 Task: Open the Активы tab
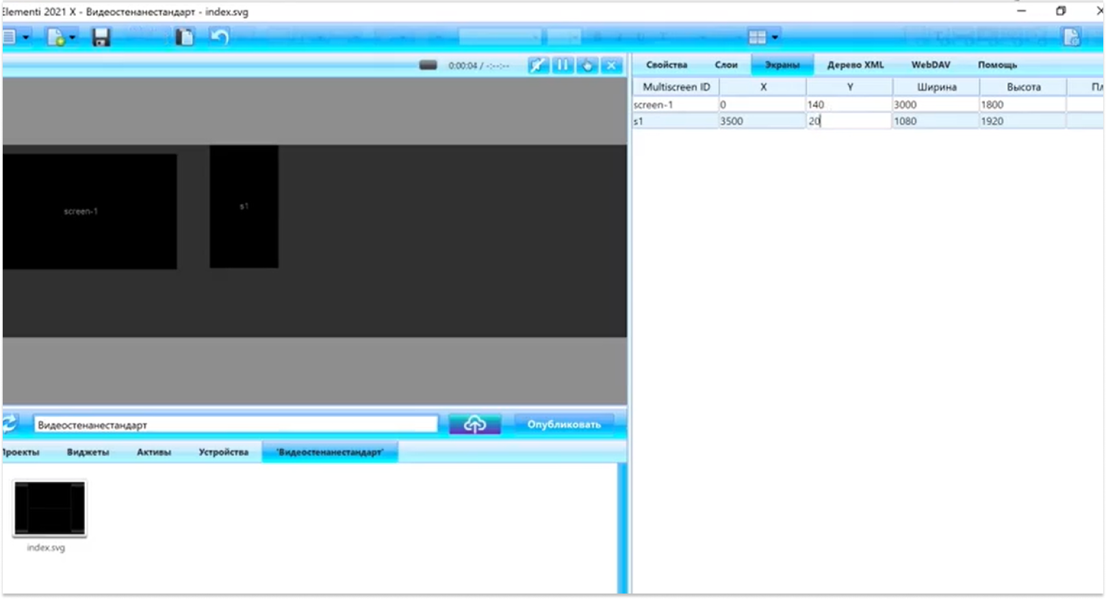pyautogui.click(x=154, y=453)
